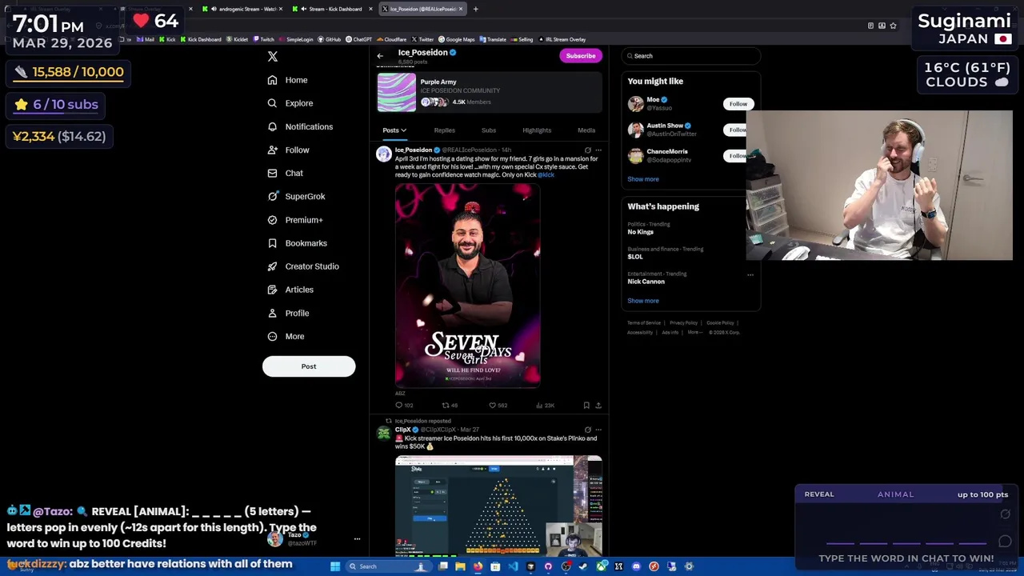Open options next to Nick Cannon trend
The image size is (1024, 576).
[750, 274]
